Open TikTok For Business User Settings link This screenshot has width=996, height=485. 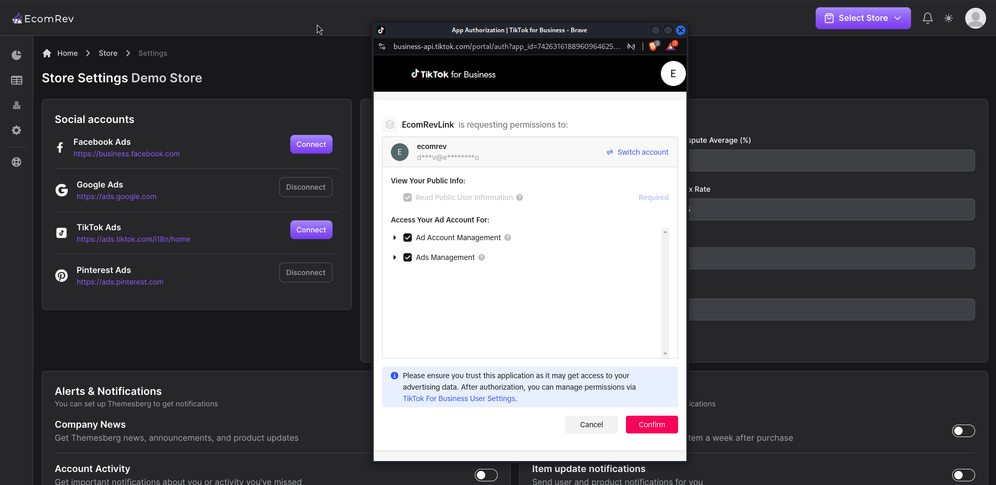pyautogui.click(x=459, y=399)
